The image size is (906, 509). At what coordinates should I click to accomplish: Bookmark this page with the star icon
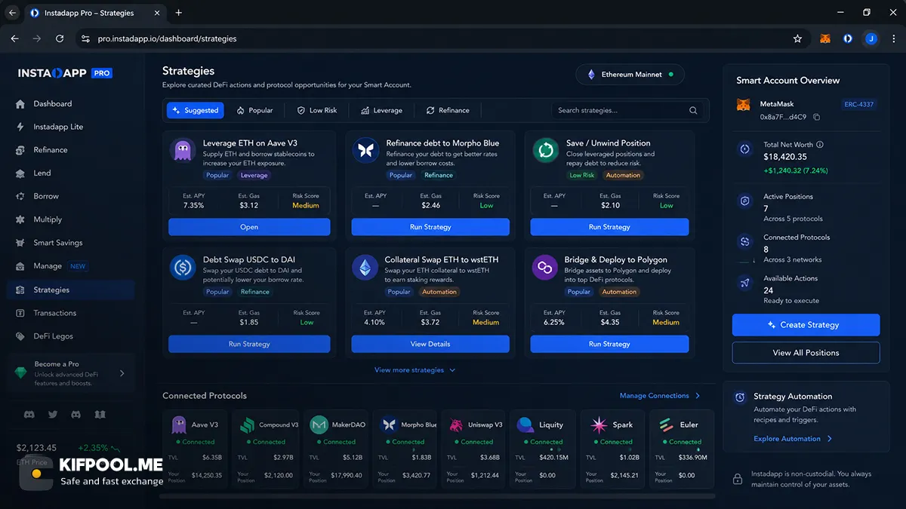click(797, 38)
